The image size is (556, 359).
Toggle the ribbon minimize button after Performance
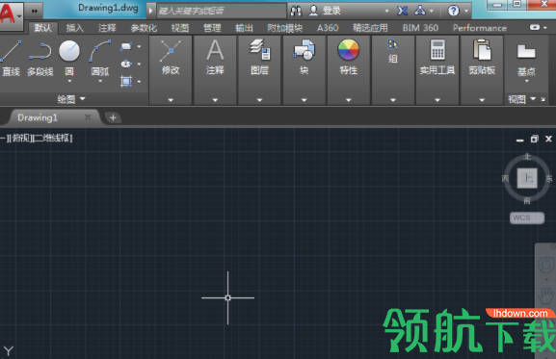pos(535,28)
